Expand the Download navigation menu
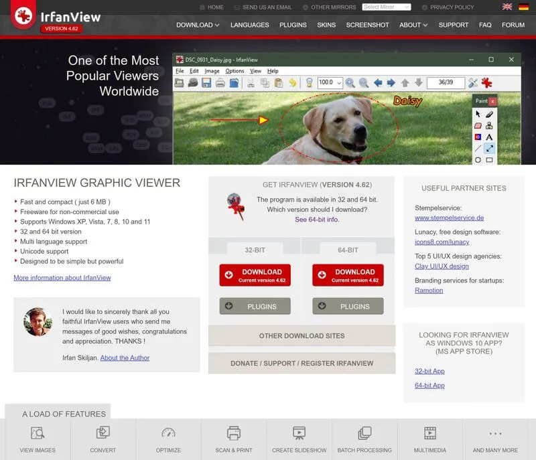 (198, 25)
